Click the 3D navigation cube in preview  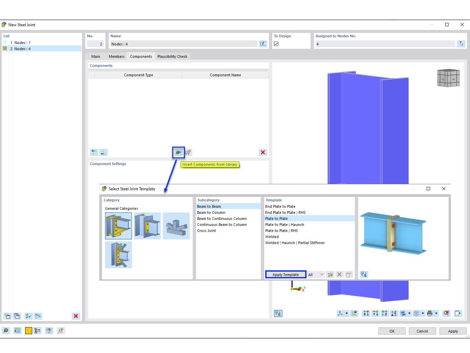coord(448,78)
